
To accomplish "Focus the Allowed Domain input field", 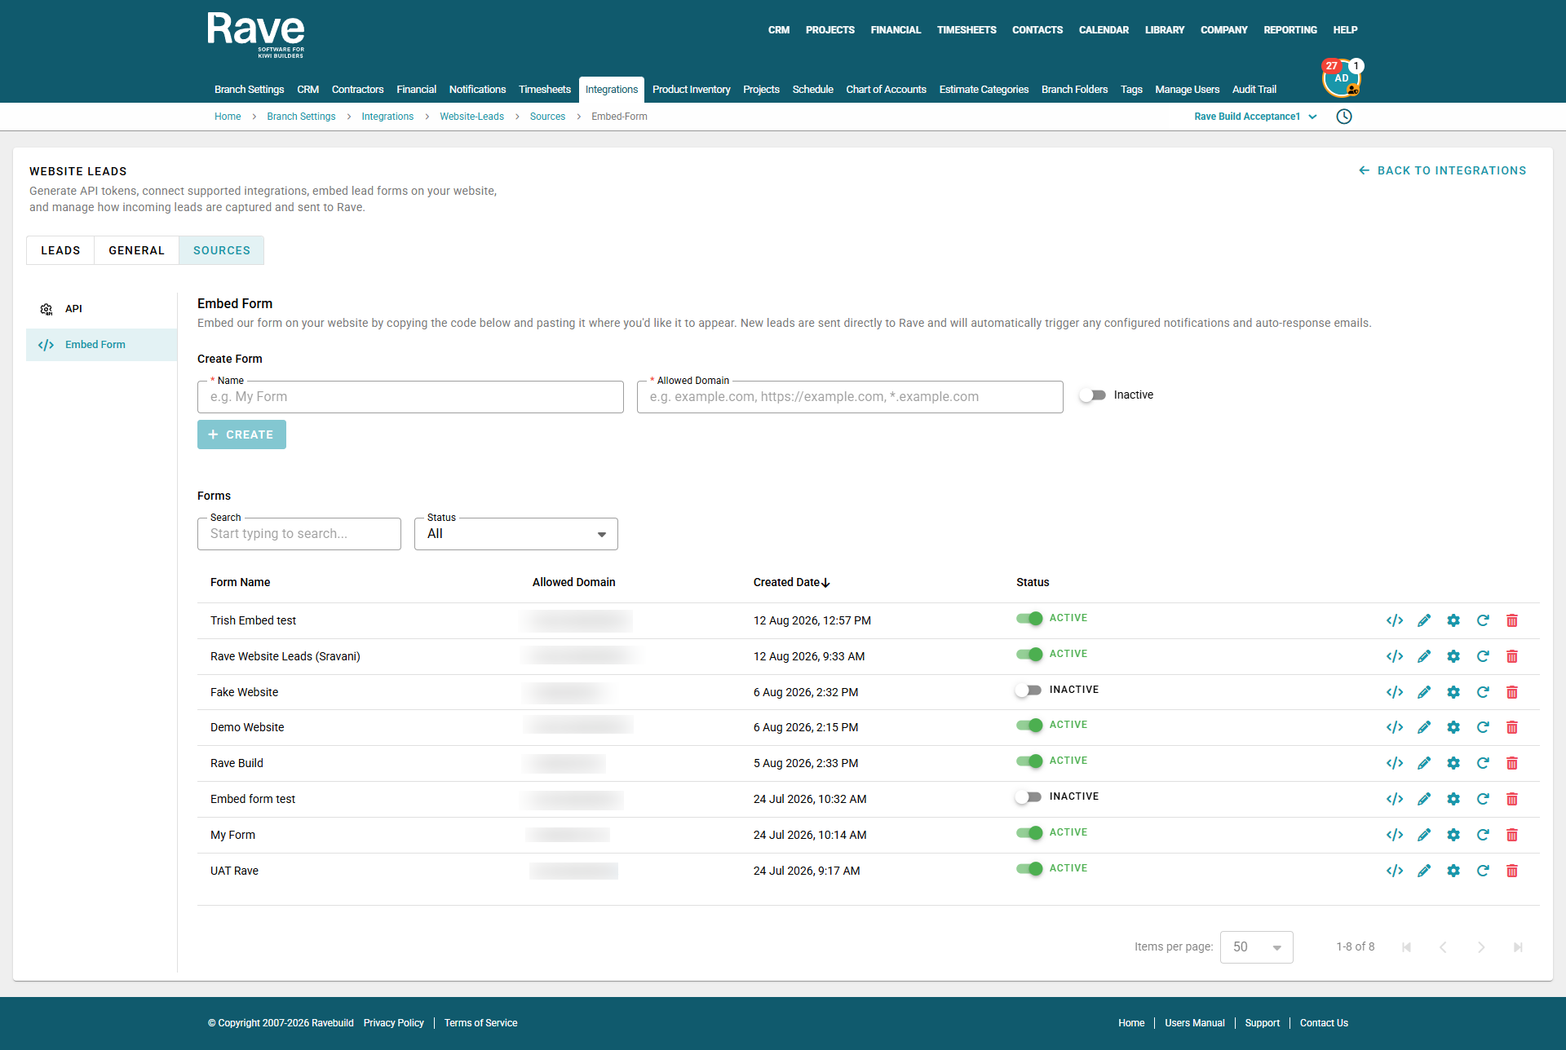I will pos(850,397).
